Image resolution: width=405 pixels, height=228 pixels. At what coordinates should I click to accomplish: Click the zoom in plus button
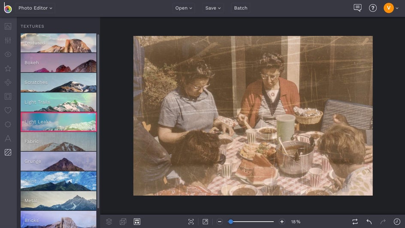pos(282,222)
